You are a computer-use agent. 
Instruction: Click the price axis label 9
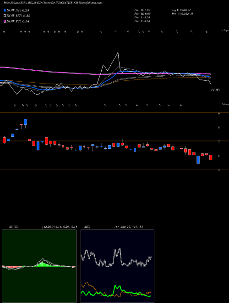(219, 114)
